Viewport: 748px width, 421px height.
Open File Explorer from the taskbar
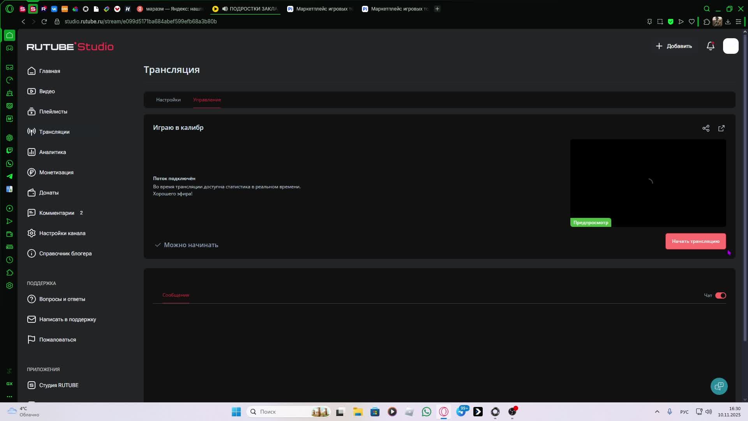358,412
